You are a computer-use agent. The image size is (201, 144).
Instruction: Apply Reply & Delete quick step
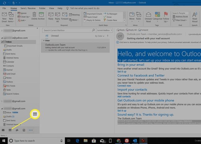point(92,20)
